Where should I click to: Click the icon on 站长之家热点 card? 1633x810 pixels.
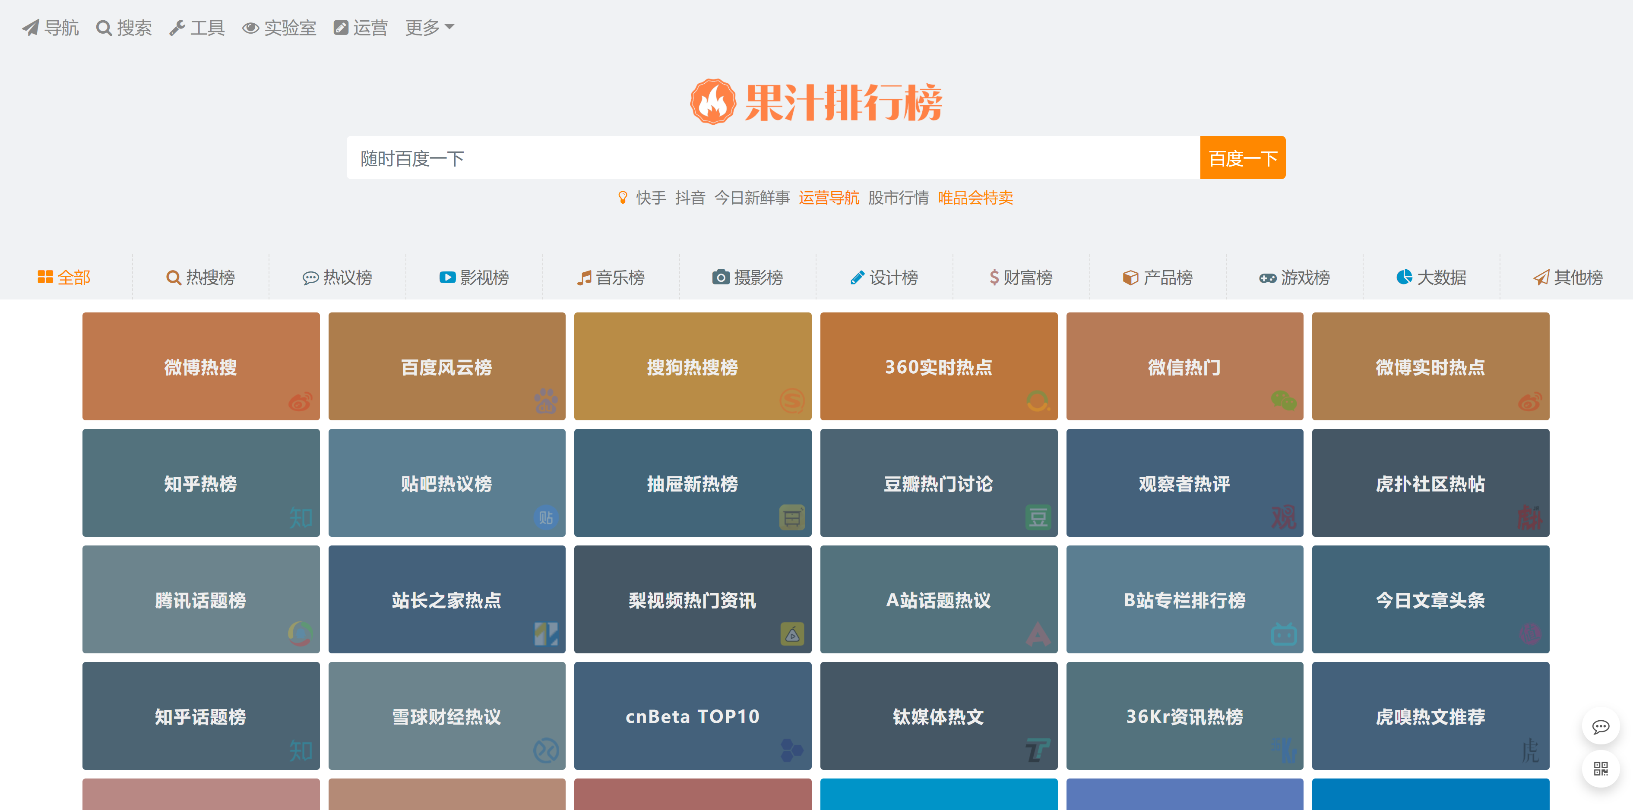pos(546,634)
